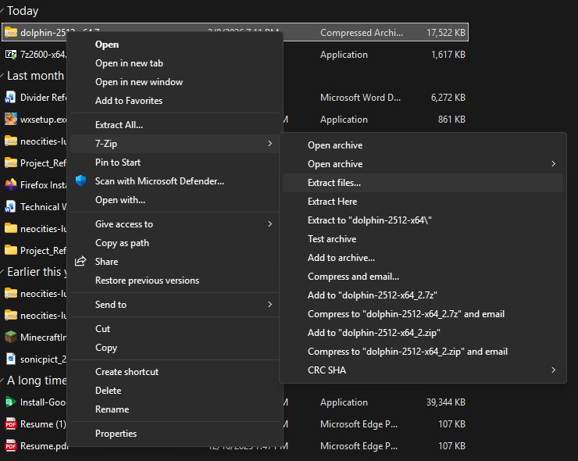This screenshot has height=461, width=578.
Task: Click the Minecraft installer grass block icon
Action: (x=11, y=338)
